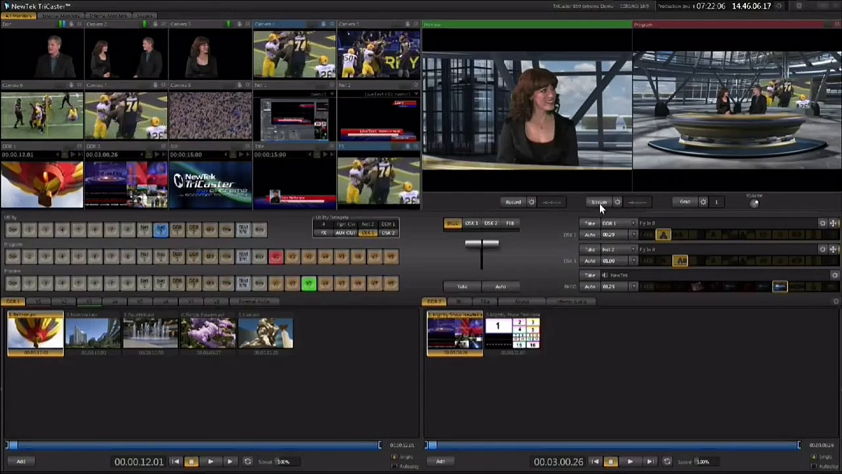Click DSK 2 position arrows icon
This screenshot has height=474, width=842.
(x=833, y=250)
